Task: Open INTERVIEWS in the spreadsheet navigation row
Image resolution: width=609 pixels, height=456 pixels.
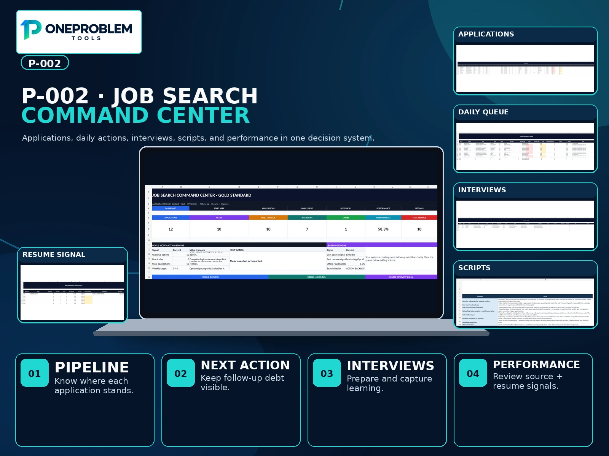Action: click(346, 208)
